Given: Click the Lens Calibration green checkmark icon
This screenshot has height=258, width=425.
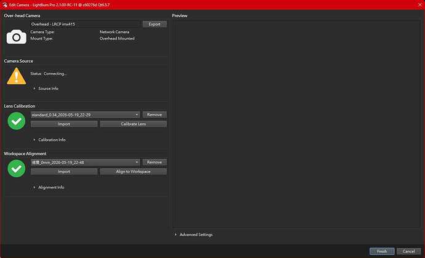Looking at the screenshot, I should click(x=17, y=121).
